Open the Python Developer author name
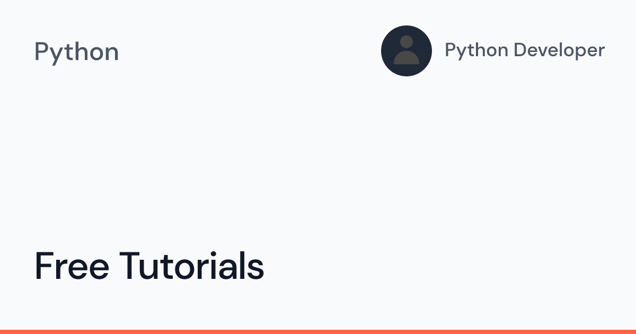 (524, 50)
